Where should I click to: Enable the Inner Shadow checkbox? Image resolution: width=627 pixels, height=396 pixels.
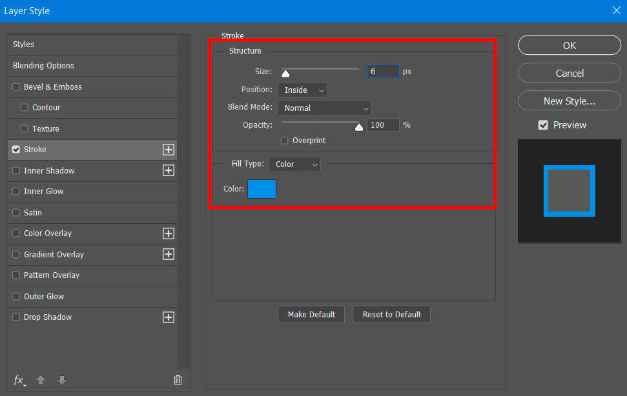[x=16, y=170]
